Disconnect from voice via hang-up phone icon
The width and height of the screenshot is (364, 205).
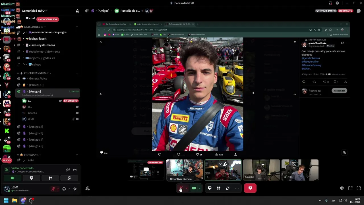click(75, 170)
